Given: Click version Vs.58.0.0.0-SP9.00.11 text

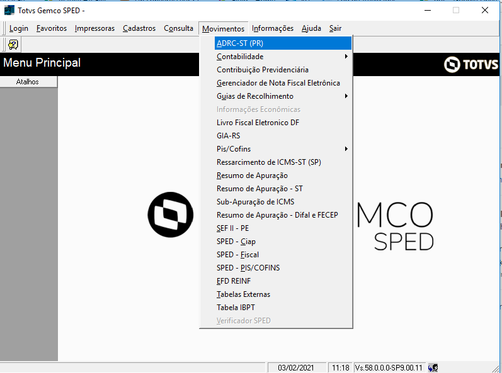Looking at the screenshot, I should [389, 368].
